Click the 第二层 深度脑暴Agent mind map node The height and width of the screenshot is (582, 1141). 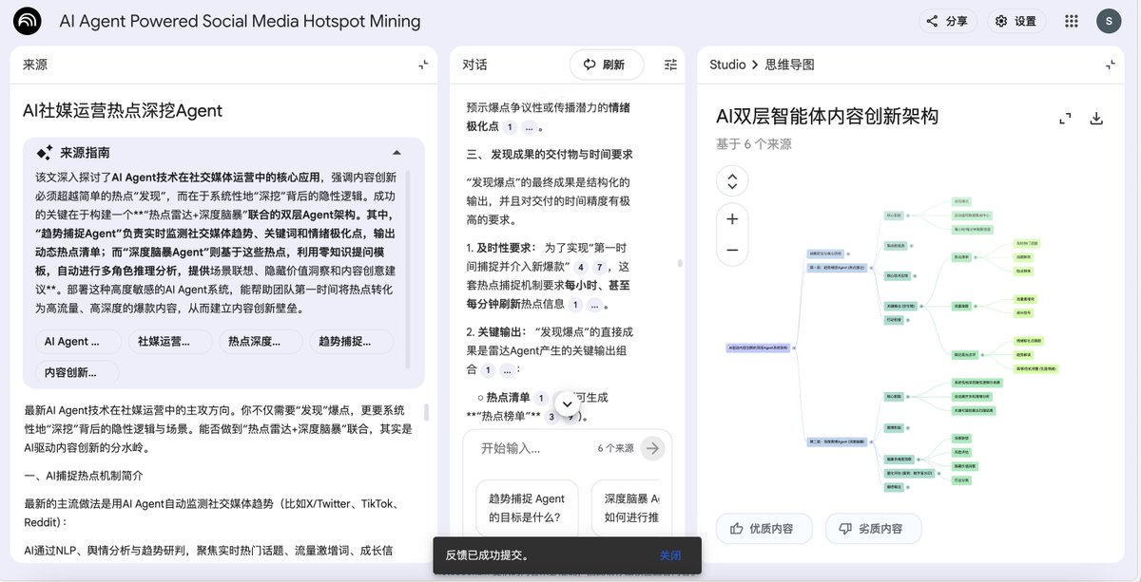(x=838, y=442)
